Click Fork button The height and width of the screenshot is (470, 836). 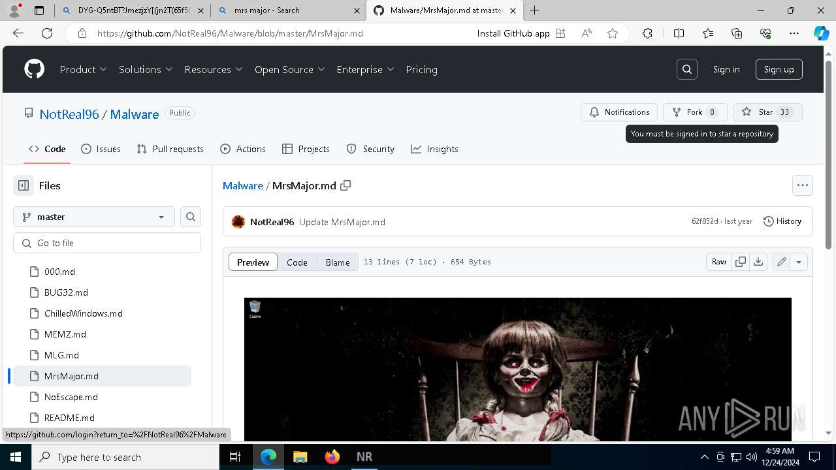[695, 112]
